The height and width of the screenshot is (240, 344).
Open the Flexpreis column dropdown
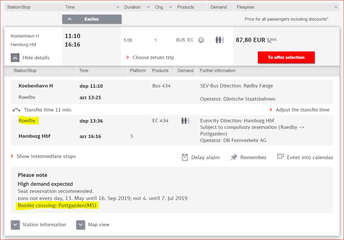pos(286,7)
